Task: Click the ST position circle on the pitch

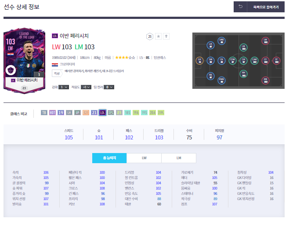Action: tap(276, 61)
